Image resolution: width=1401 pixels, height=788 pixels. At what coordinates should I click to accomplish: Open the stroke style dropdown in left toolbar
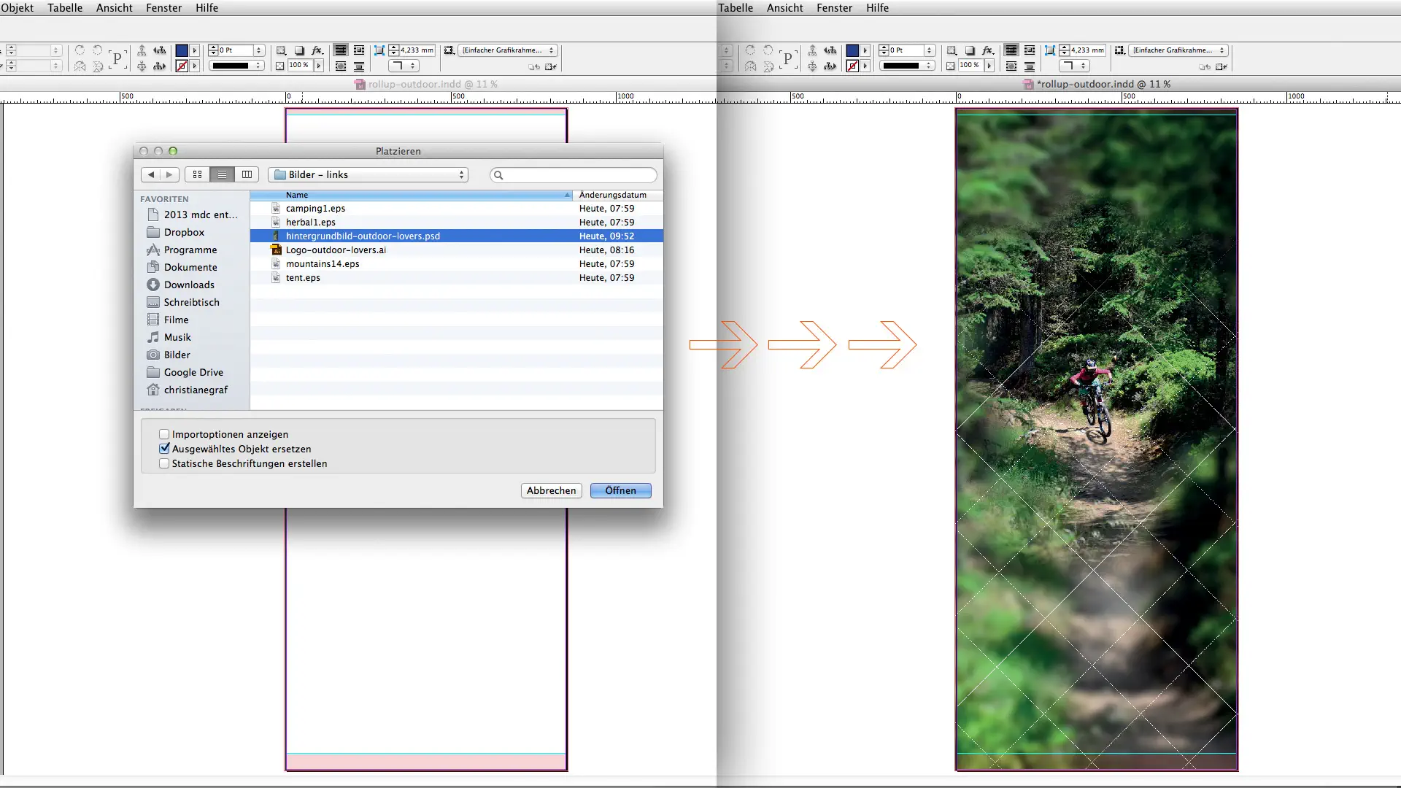[x=237, y=66]
